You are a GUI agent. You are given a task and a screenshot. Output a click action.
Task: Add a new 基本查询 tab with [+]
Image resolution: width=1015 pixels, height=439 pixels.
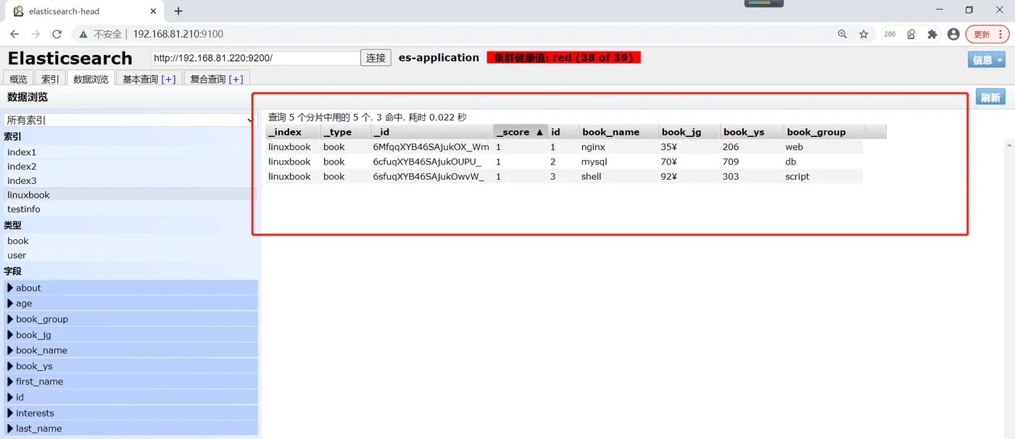168,79
